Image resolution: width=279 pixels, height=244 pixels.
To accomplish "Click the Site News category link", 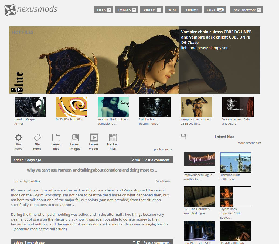I will coord(163,181).
